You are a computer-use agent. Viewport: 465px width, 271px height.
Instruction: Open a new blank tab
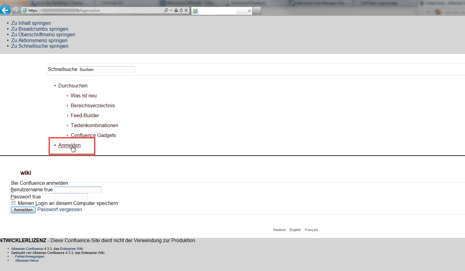(257, 11)
